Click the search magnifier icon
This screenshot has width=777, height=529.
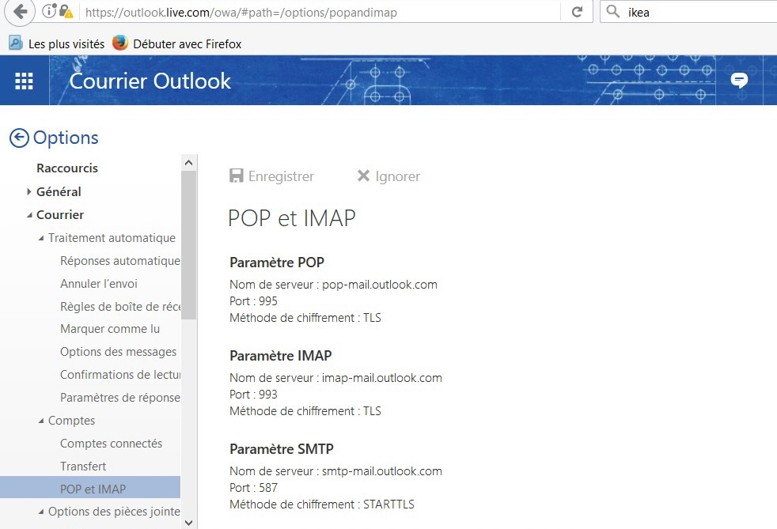tap(613, 11)
